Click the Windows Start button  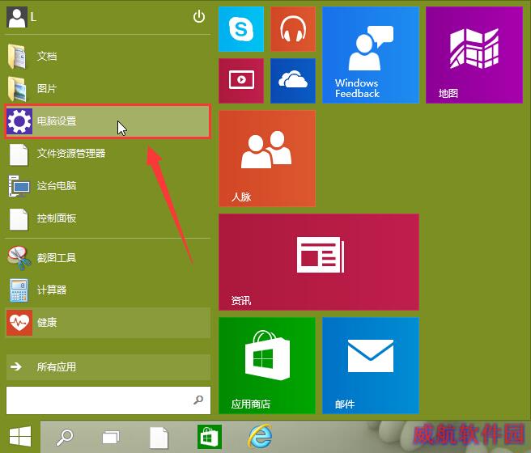point(20,437)
